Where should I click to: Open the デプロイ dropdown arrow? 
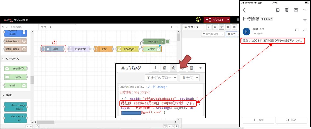(x=228, y=20)
